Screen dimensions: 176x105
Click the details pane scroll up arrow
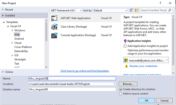[173, 16]
